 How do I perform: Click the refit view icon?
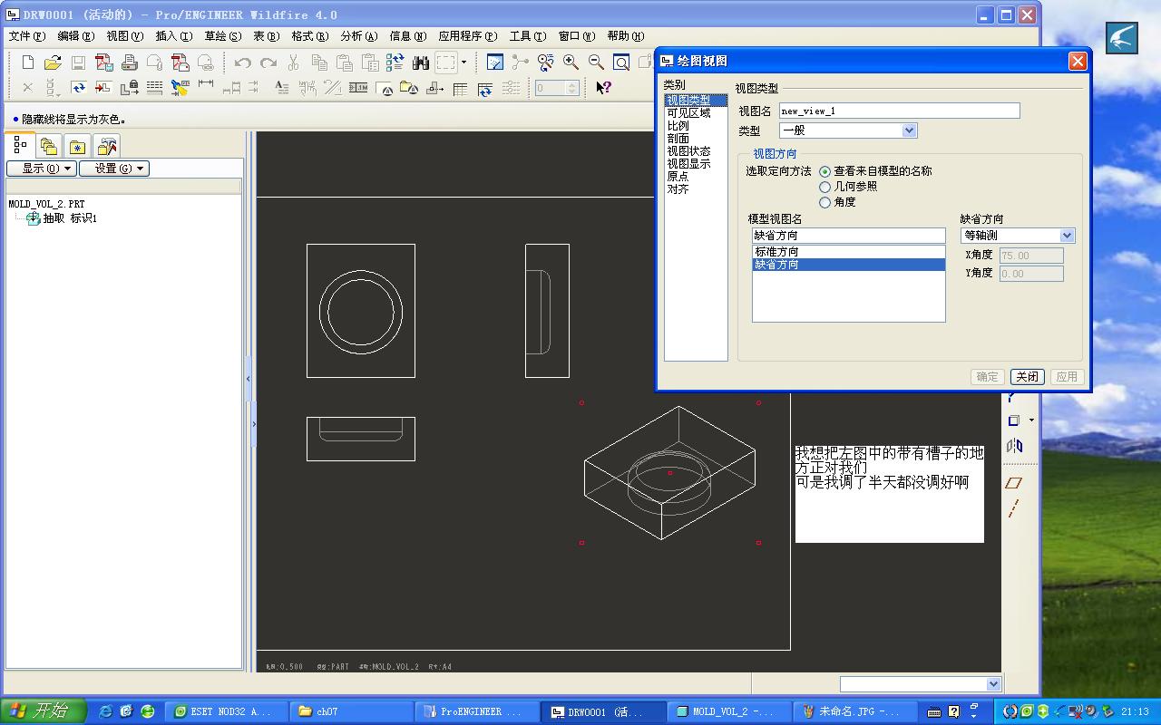pos(621,63)
